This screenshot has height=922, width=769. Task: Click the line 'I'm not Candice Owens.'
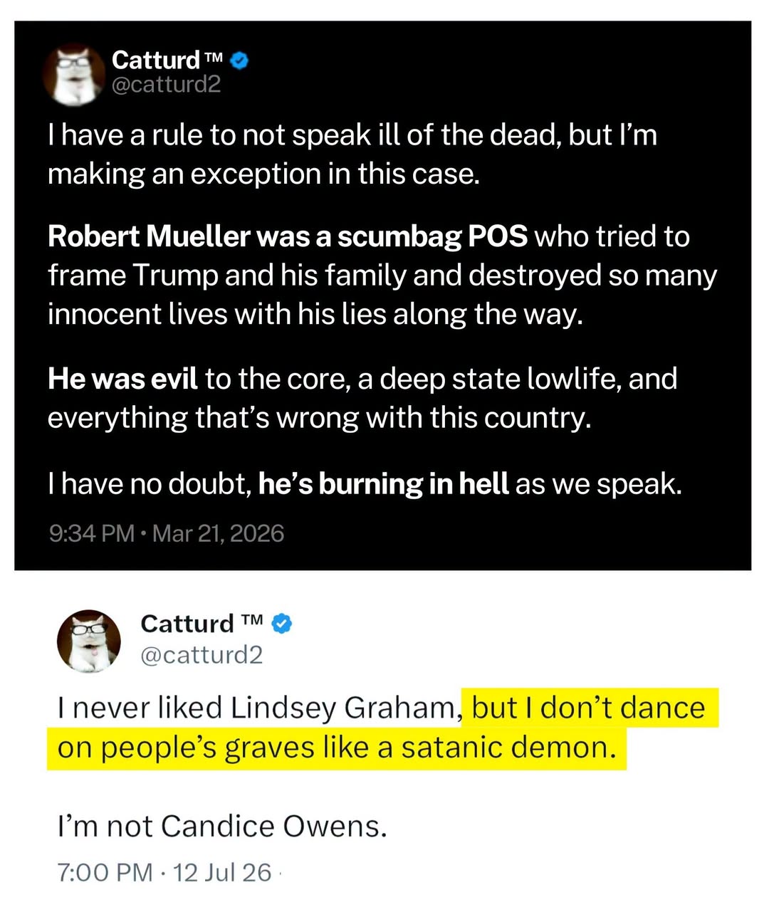tap(222, 826)
